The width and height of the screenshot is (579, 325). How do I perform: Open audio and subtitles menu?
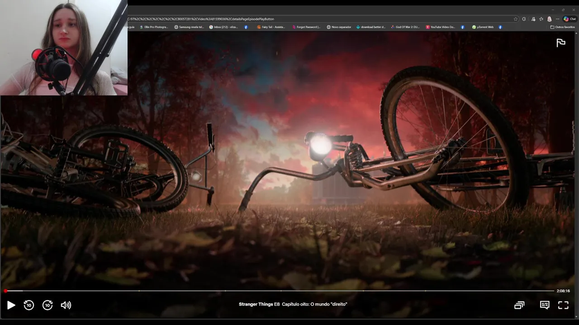(x=545, y=305)
